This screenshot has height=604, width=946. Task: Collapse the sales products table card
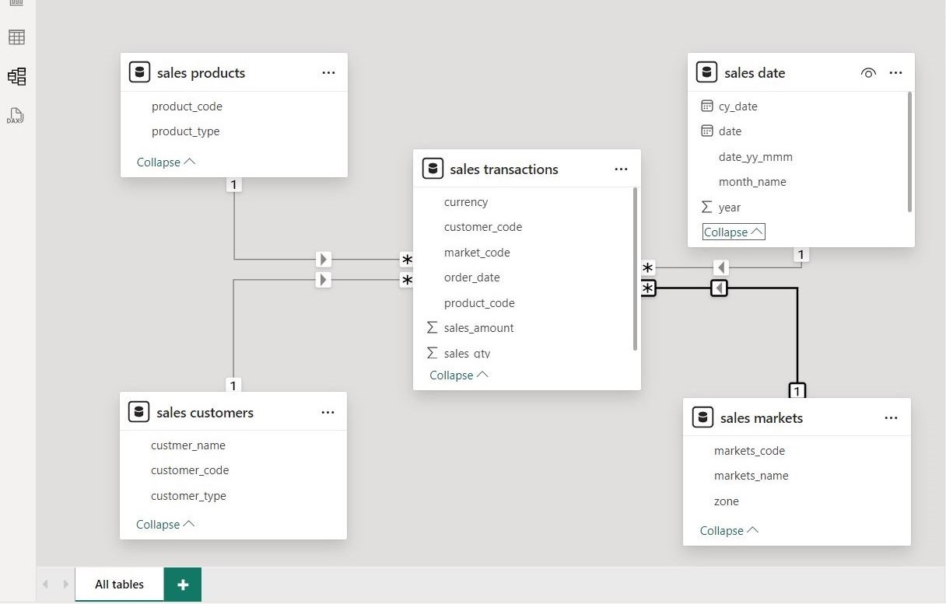[166, 162]
